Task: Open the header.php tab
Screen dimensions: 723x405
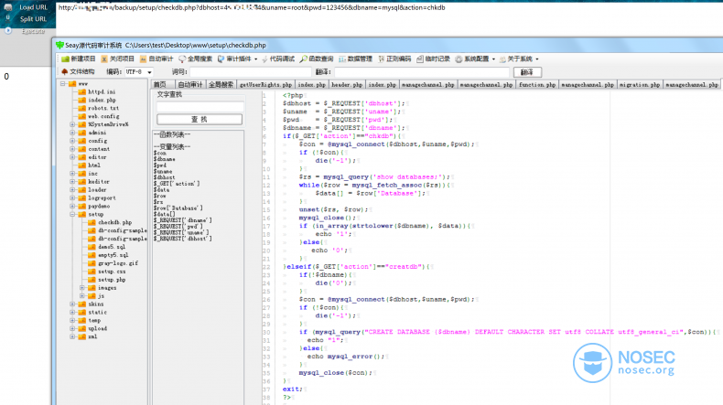Action: (347, 84)
